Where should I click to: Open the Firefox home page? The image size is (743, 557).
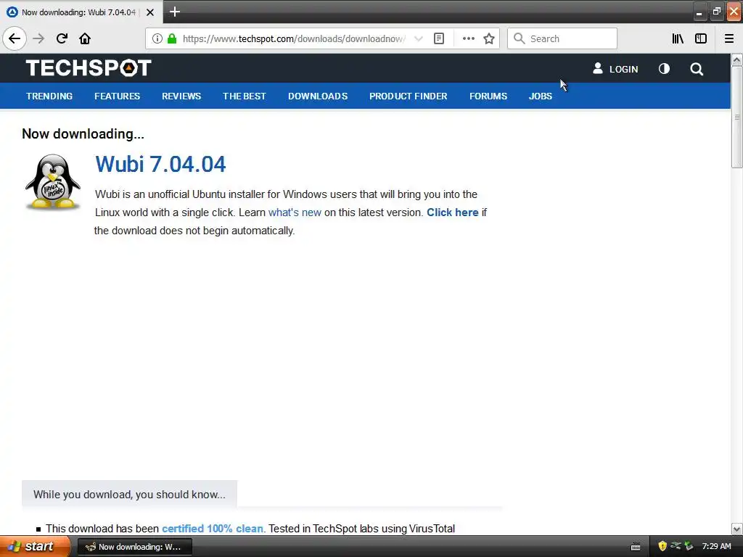pyautogui.click(x=85, y=38)
